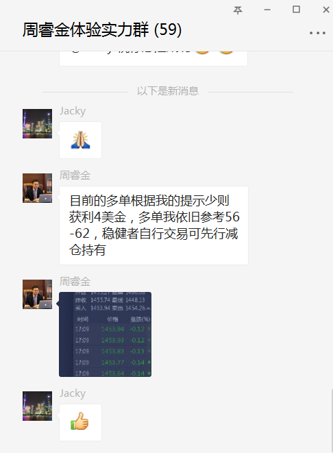Open 周睿金's avatar next to the price screenshot

(x=37, y=294)
